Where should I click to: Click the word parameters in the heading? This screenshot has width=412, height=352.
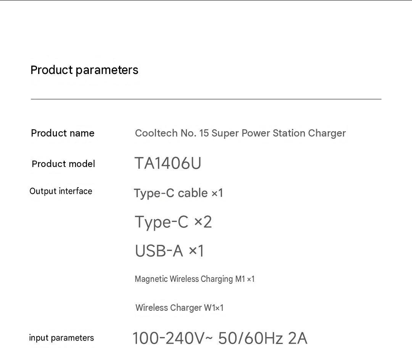tap(107, 71)
